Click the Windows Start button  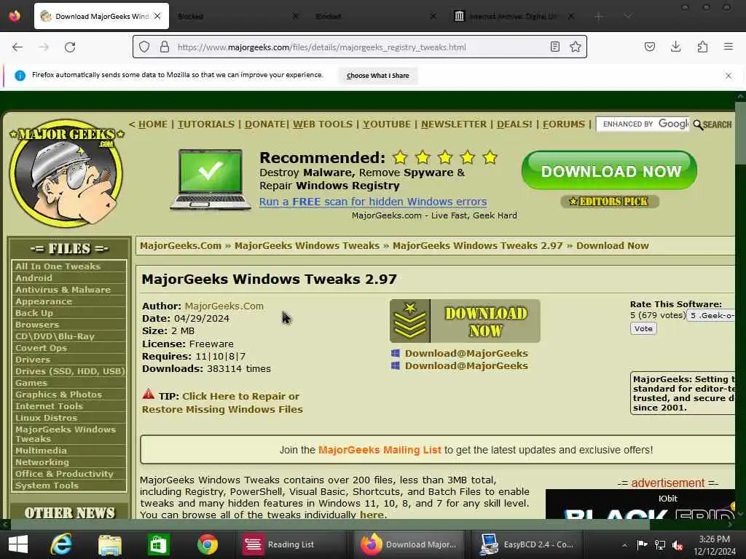[x=18, y=544]
